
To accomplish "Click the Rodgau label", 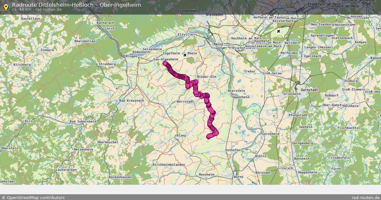I will [360, 42].
